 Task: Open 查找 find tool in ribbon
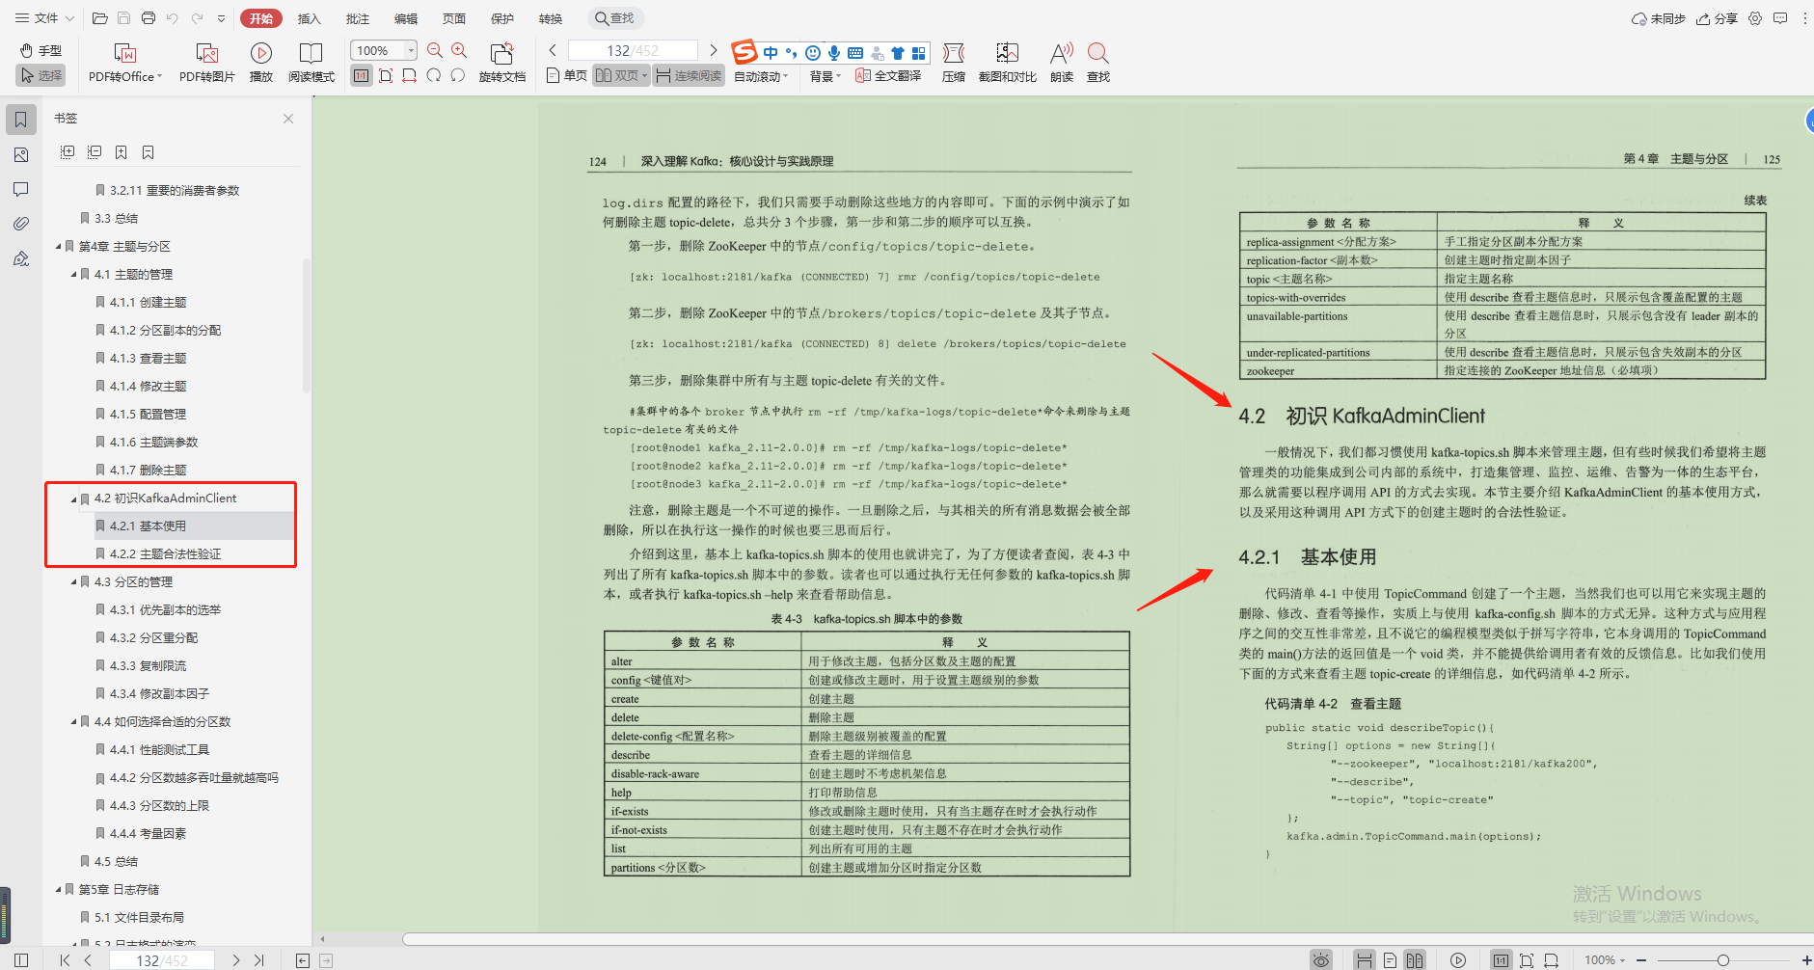tap(1097, 63)
